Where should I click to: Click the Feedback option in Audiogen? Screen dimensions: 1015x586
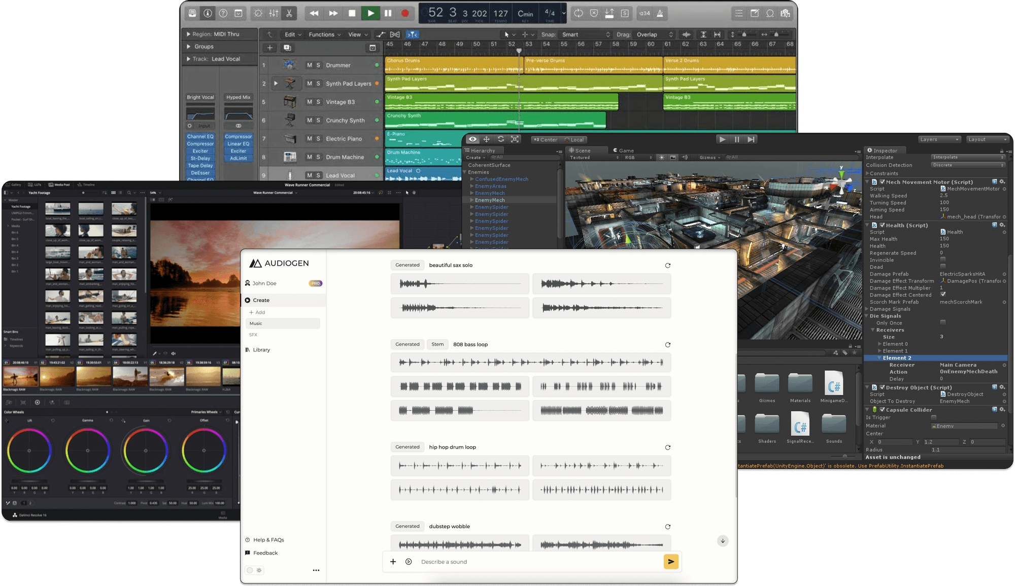tap(265, 553)
